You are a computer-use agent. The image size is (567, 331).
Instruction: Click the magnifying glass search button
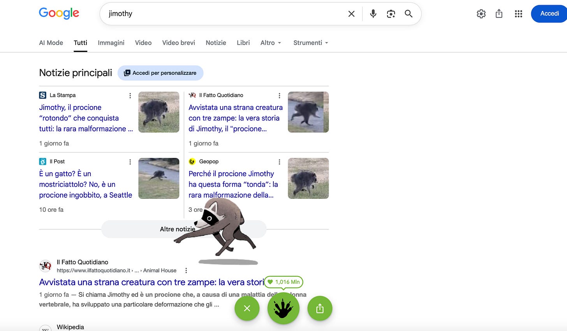pyautogui.click(x=409, y=14)
